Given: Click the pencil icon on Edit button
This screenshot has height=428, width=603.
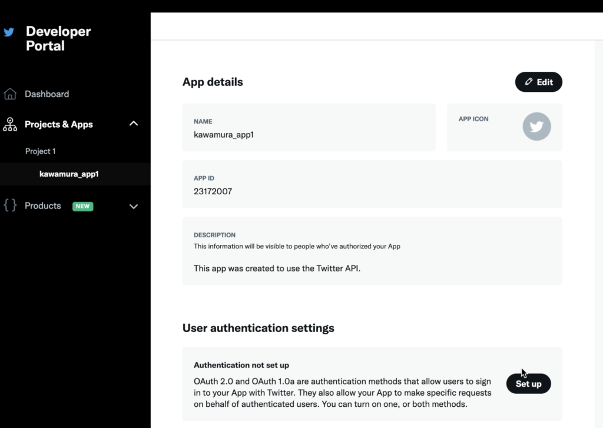Looking at the screenshot, I should (529, 81).
